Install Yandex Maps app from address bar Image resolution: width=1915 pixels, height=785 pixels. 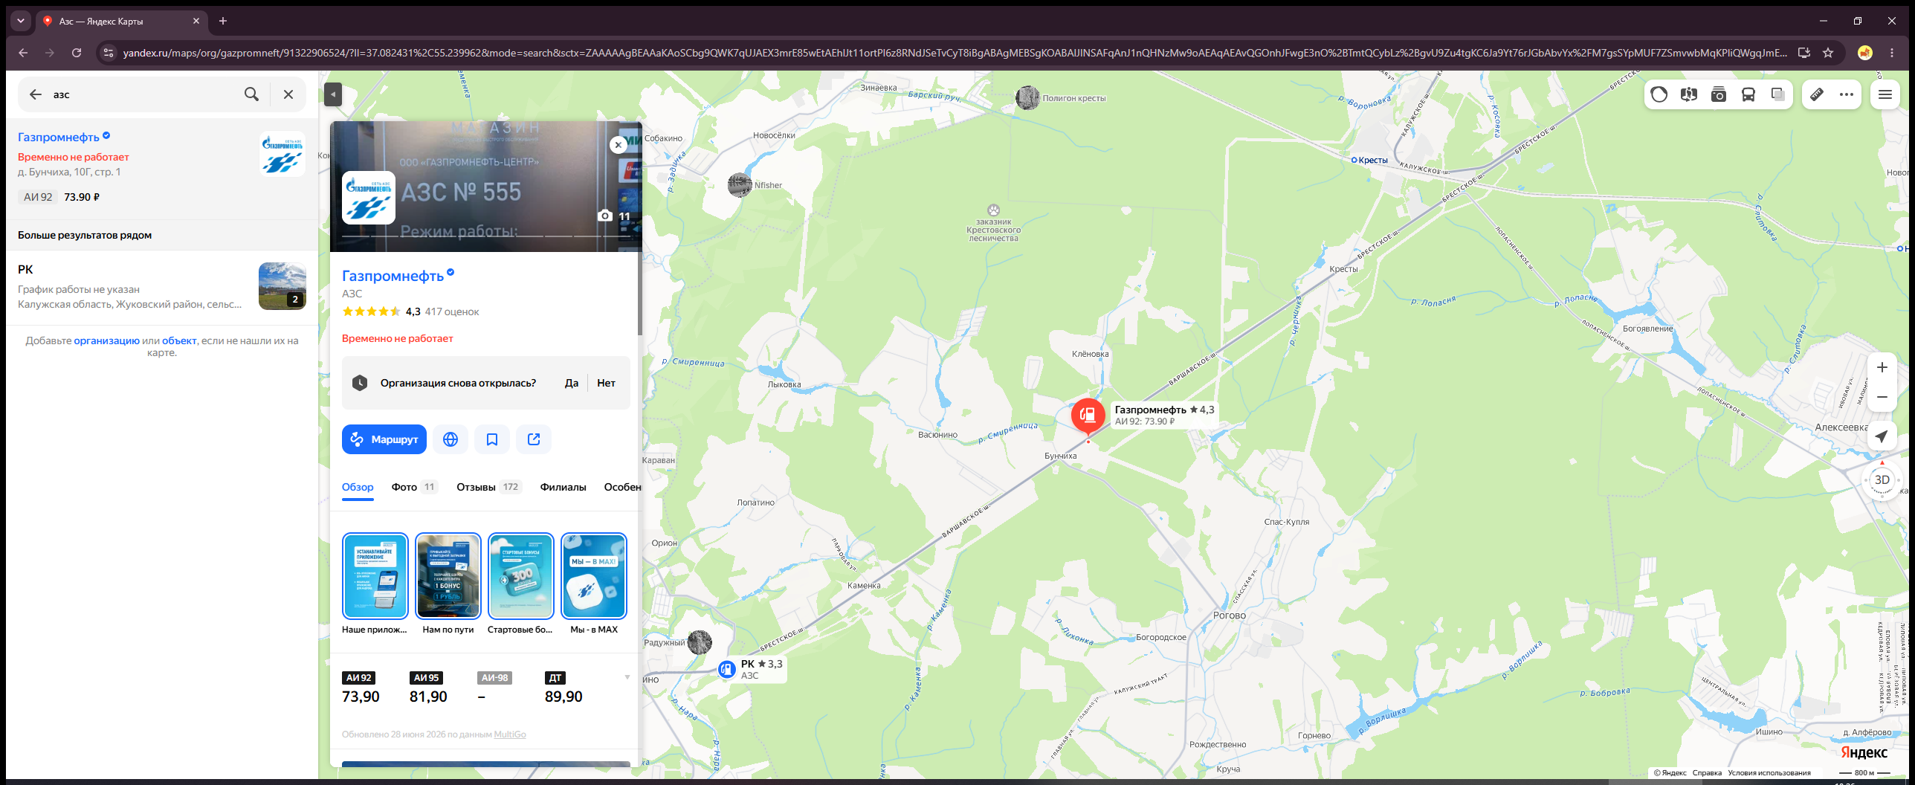1803,53
